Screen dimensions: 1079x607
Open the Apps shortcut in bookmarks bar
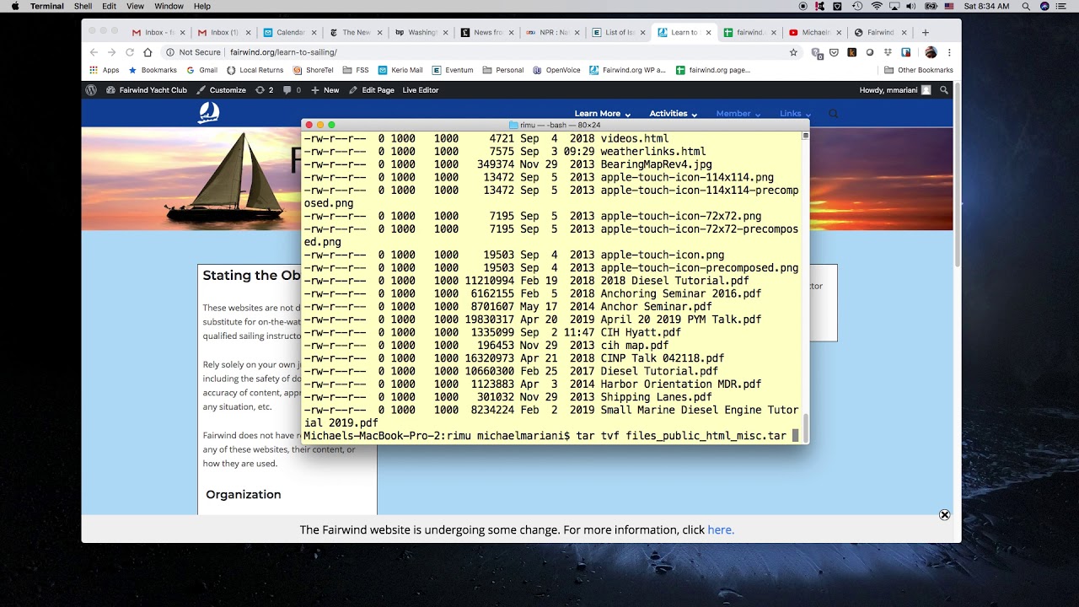105,70
